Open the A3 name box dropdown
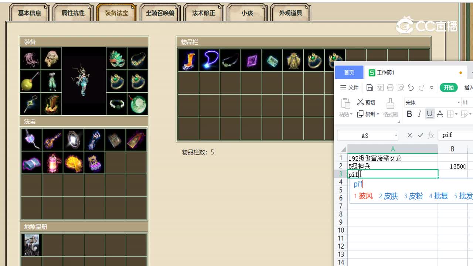Image resolution: width=473 pixels, height=266 pixels. (x=396, y=136)
